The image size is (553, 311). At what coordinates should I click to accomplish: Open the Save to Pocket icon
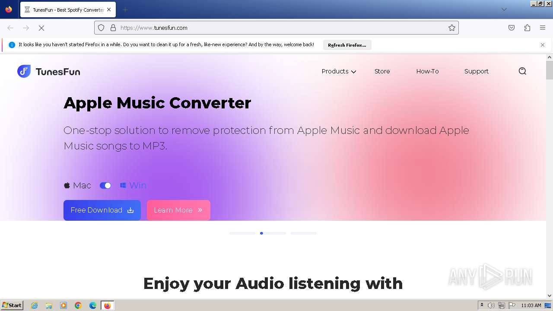[x=512, y=28]
